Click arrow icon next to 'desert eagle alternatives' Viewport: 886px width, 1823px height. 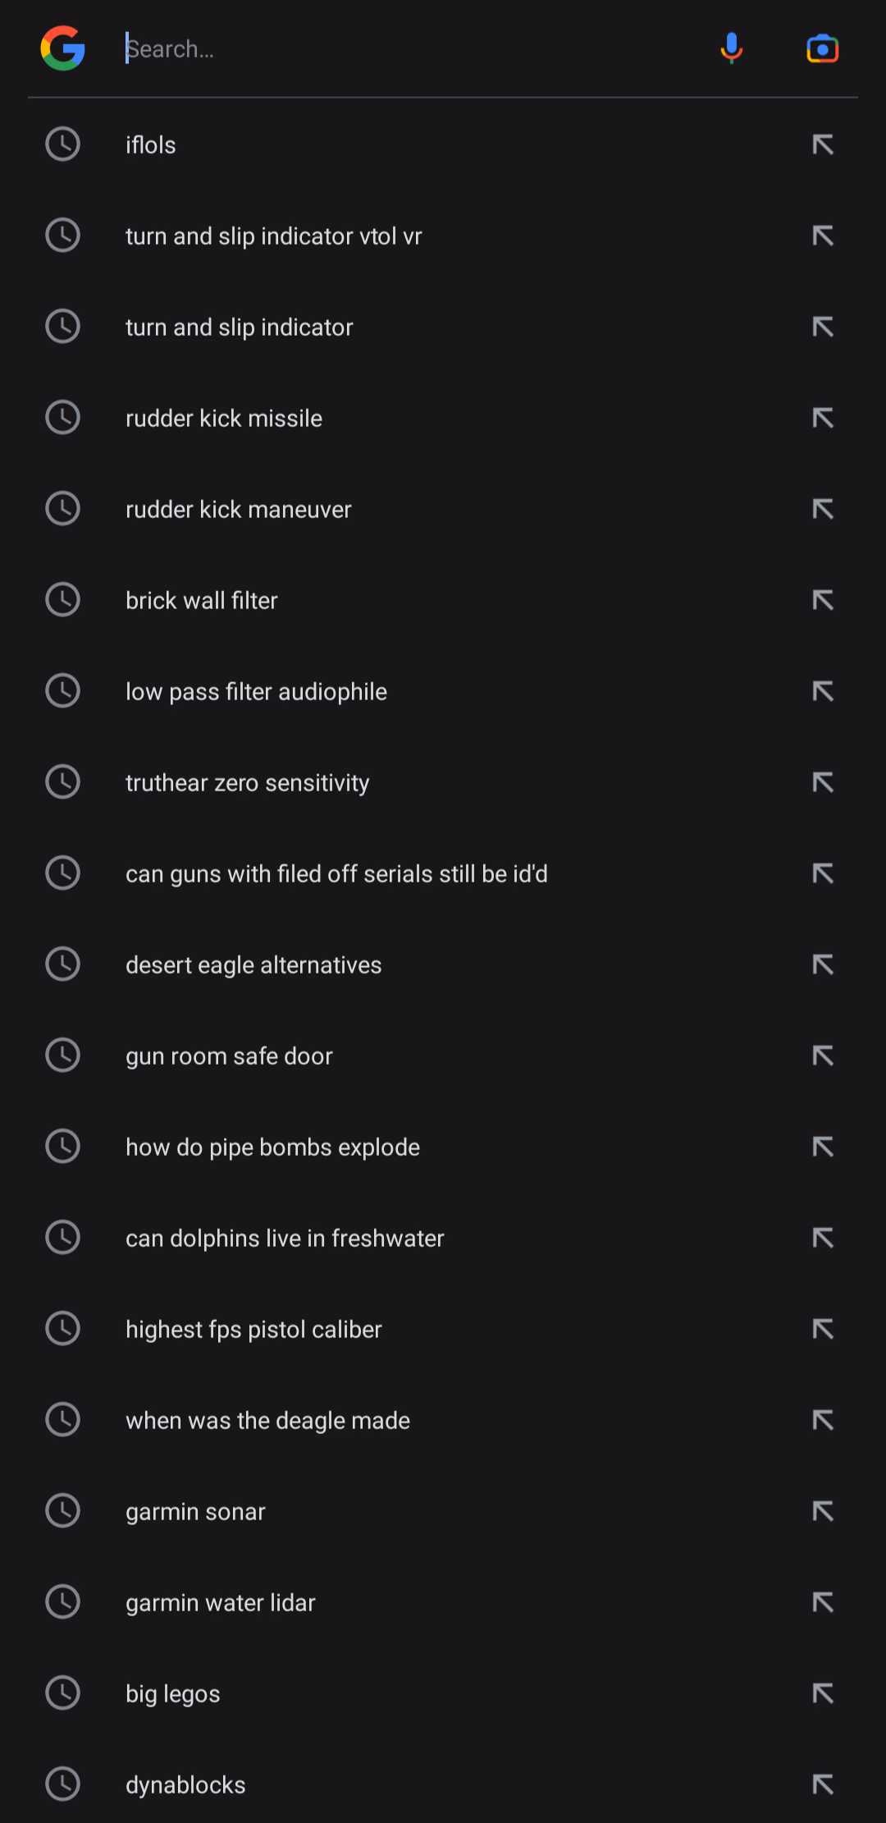823,964
